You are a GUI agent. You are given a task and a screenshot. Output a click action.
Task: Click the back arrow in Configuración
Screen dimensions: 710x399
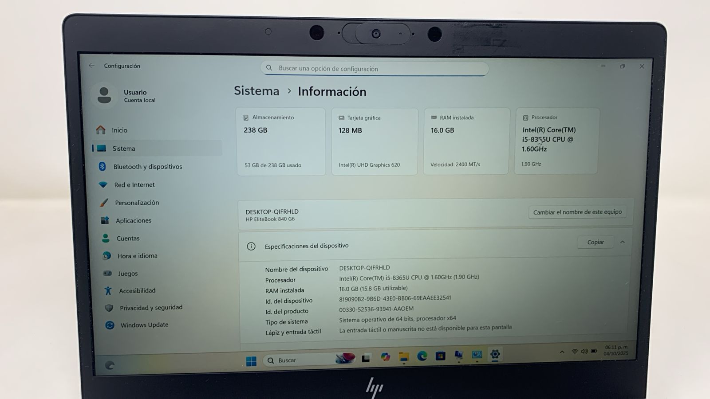click(92, 65)
